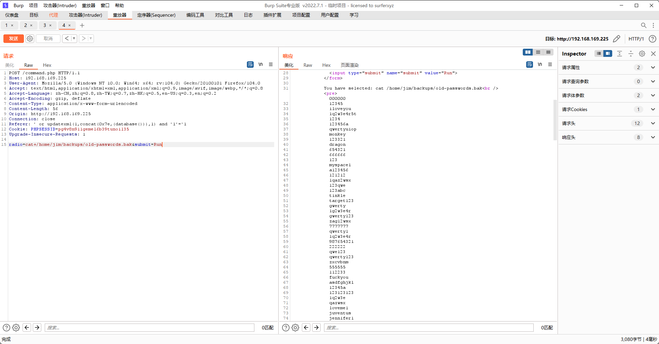659x344 pixels.
Task: Switch to Repeater tab 3
Action: pyautogui.click(x=45, y=25)
